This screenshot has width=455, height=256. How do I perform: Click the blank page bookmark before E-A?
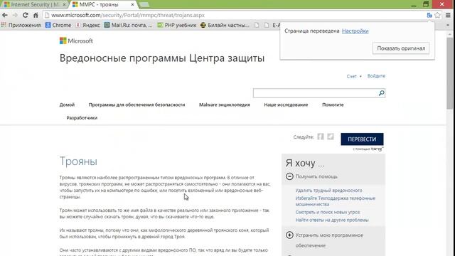[267, 26]
